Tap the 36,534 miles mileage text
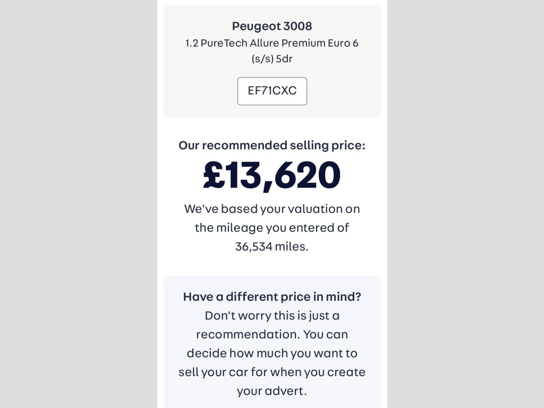This screenshot has height=408, width=544. [x=272, y=246]
